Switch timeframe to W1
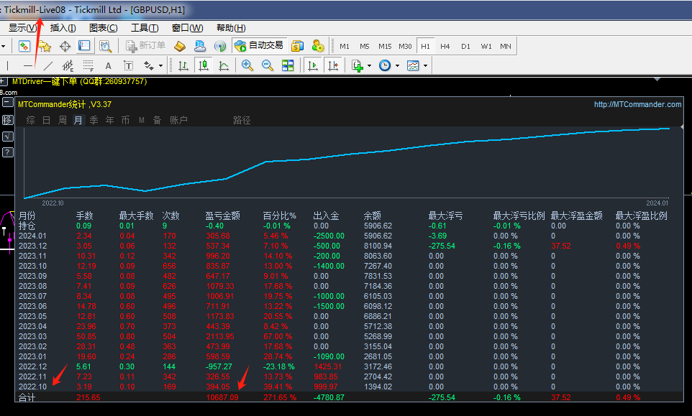This screenshot has height=416, width=692. [486, 46]
